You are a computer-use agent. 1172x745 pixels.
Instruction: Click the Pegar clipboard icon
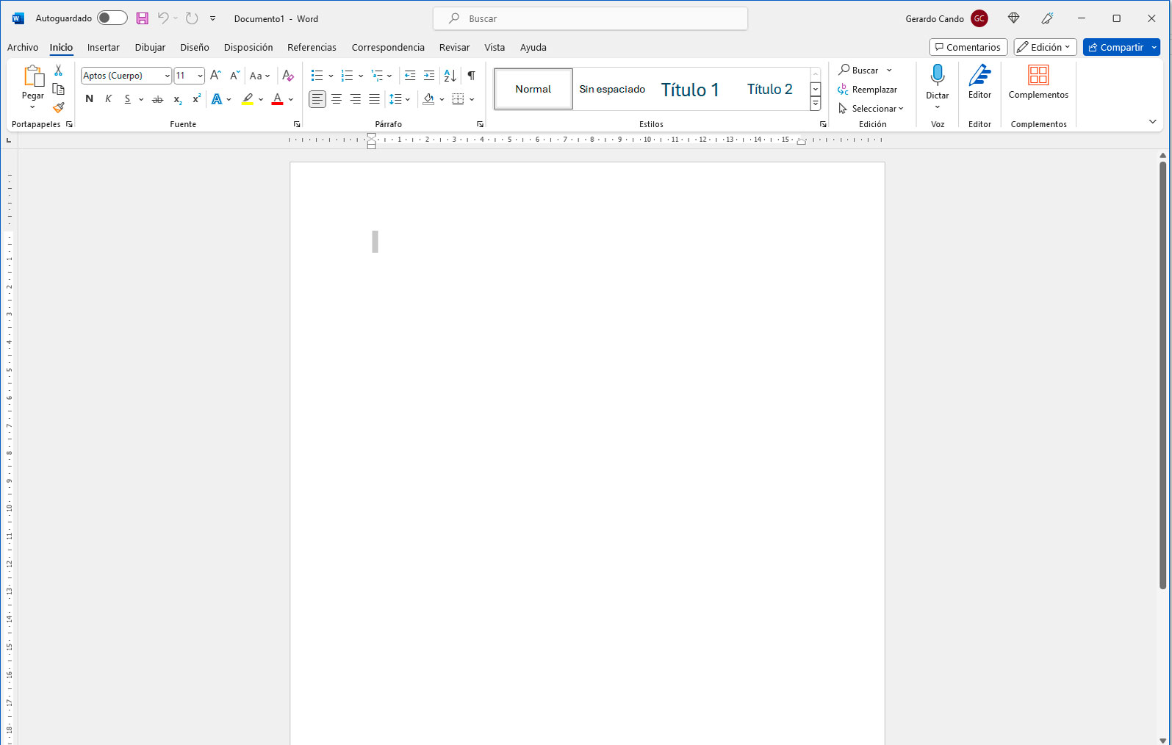(33, 76)
